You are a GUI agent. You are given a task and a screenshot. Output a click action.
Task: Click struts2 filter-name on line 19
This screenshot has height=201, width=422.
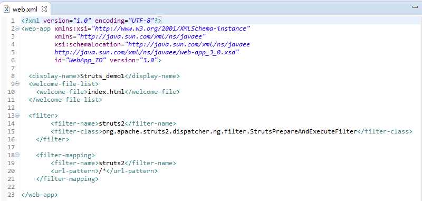point(111,163)
